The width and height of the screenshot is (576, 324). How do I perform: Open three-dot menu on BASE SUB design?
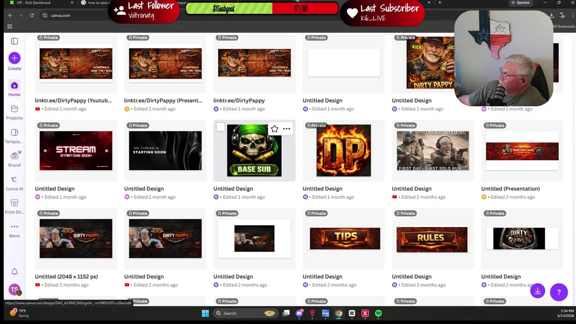click(x=287, y=129)
